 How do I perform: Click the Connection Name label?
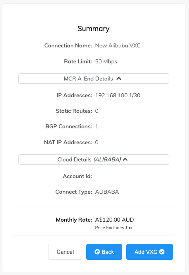click(68, 45)
